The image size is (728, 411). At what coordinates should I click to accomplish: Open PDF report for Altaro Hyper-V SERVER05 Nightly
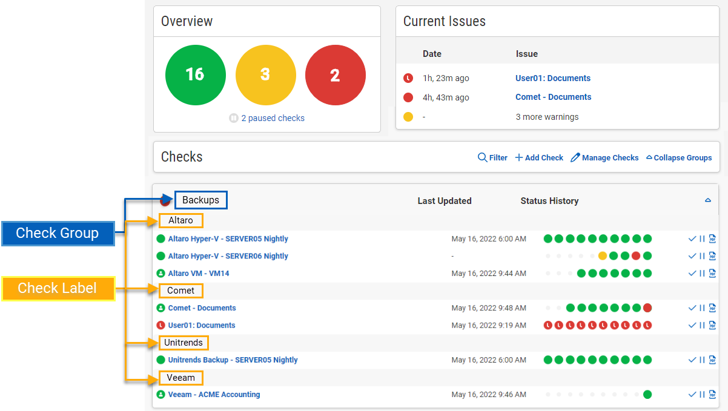point(713,238)
